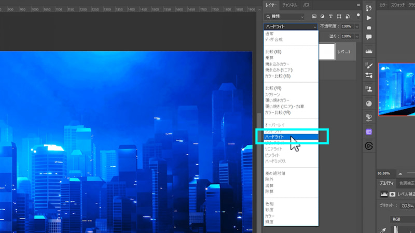Open the 種類 layer filter dropdown
415x233 pixels.
(284, 17)
